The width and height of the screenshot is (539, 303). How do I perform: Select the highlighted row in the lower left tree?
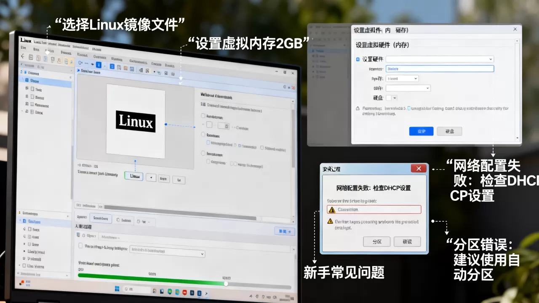(44, 222)
